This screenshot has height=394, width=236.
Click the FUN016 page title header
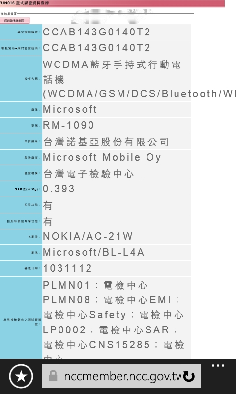[x=25, y=3]
